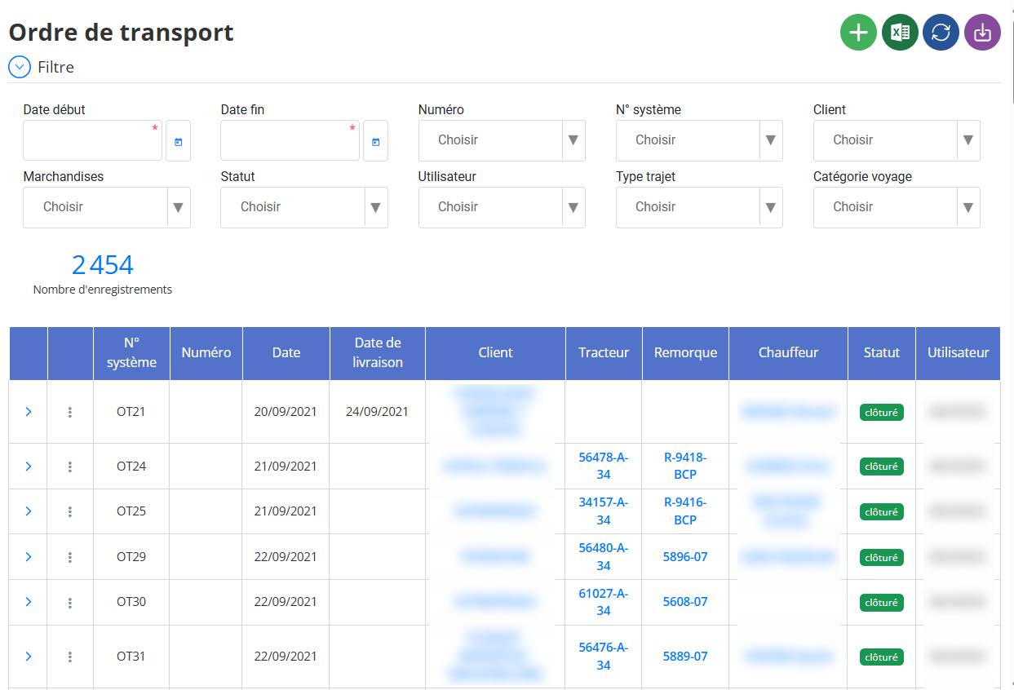Sort by Date de livraison header

pyautogui.click(x=378, y=353)
